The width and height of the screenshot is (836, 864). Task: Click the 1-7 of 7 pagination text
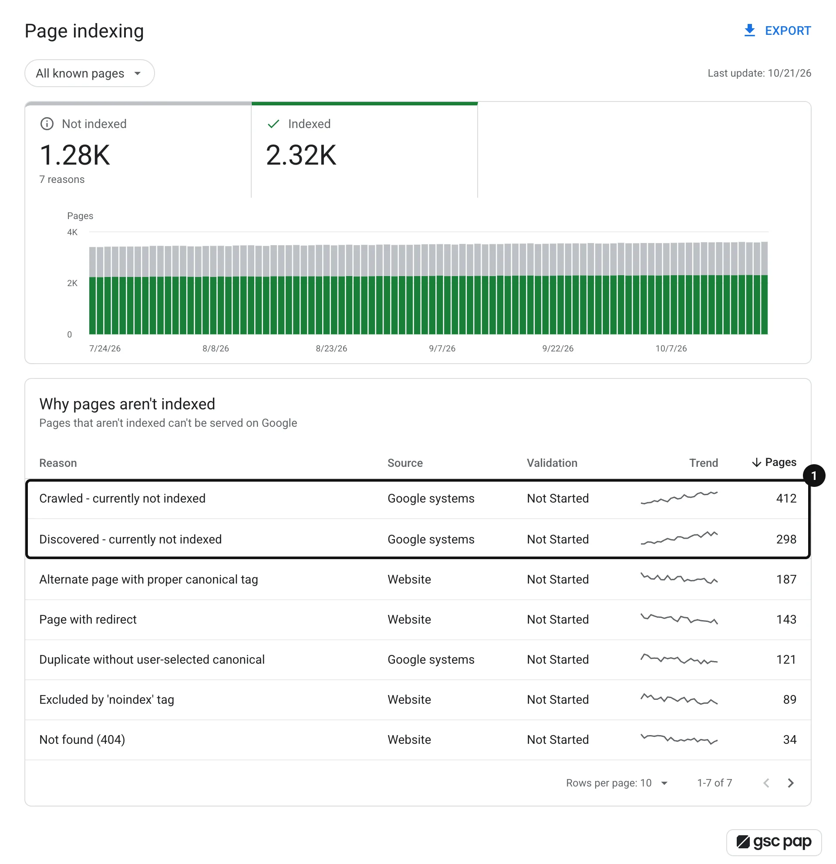715,783
